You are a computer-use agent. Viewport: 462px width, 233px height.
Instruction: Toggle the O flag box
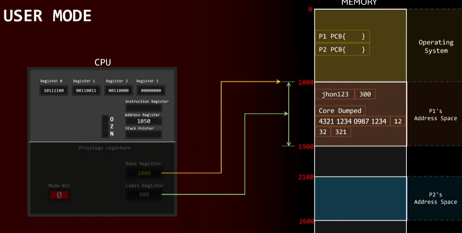(x=105, y=119)
